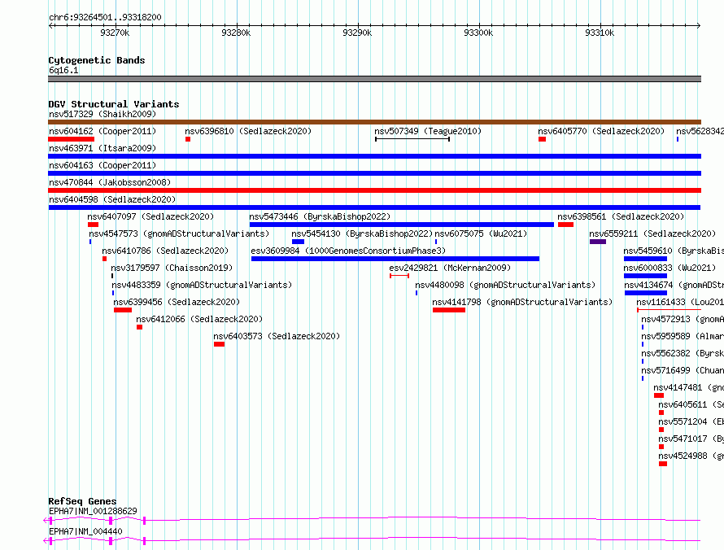The width and height of the screenshot is (724, 550).
Task: Click esv3609984 (1000GenomesConsortiumPhase3) label
Action: pos(349,251)
